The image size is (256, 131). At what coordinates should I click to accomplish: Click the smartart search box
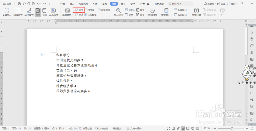[x=180, y=4]
